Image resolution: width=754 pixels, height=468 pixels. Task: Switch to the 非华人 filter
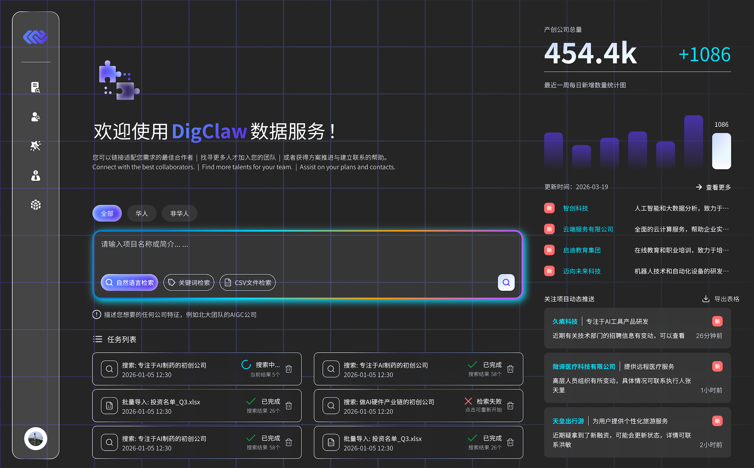tap(179, 213)
